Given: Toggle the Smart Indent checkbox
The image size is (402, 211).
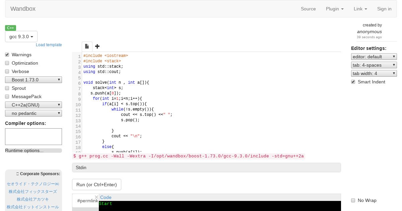Looking at the screenshot, I should (x=353, y=82).
